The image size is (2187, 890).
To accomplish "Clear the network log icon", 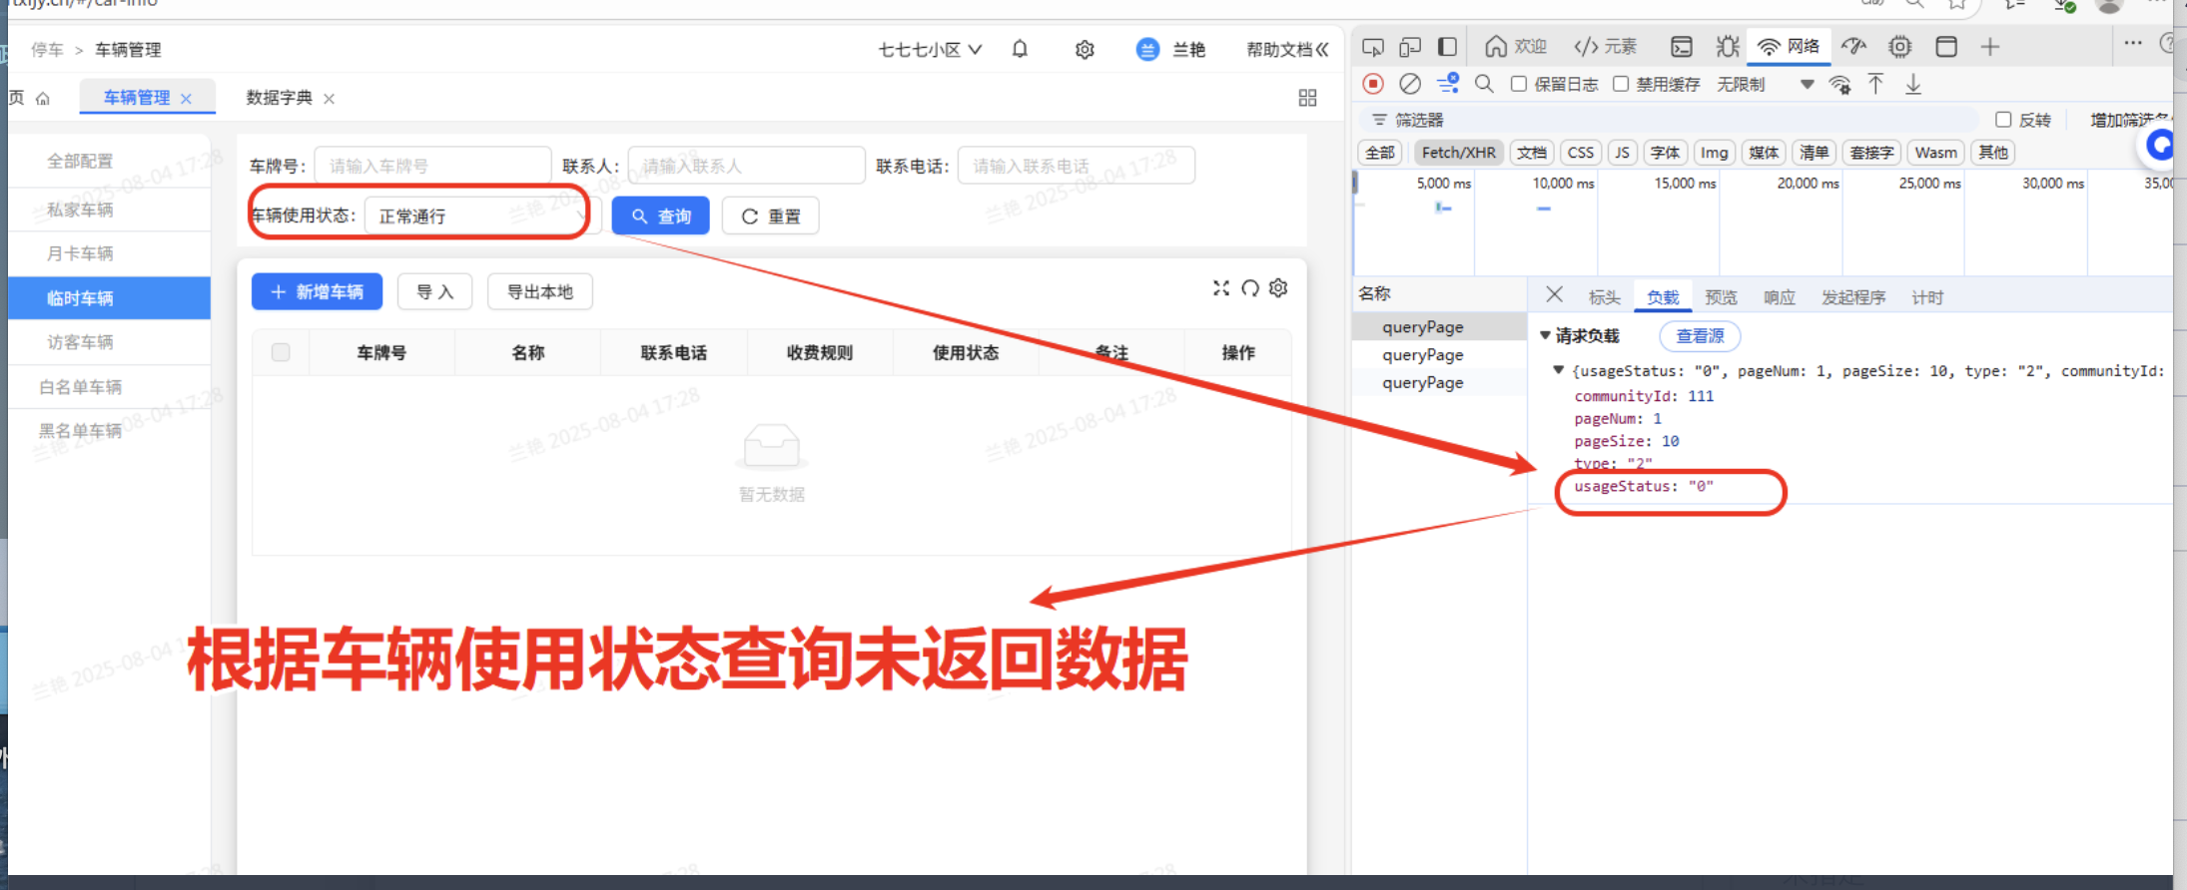I will pyautogui.click(x=1410, y=84).
